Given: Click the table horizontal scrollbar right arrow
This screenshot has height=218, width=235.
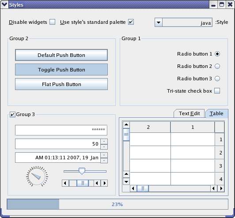Looking at the screenshot, I should click(x=221, y=188).
